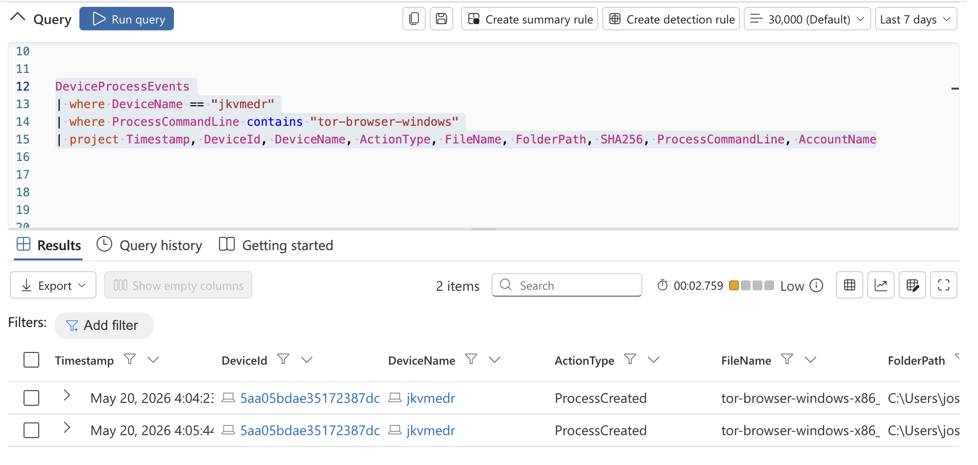
Task: Click the "jkvmedr" string in line 13
Action: pyautogui.click(x=243, y=104)
